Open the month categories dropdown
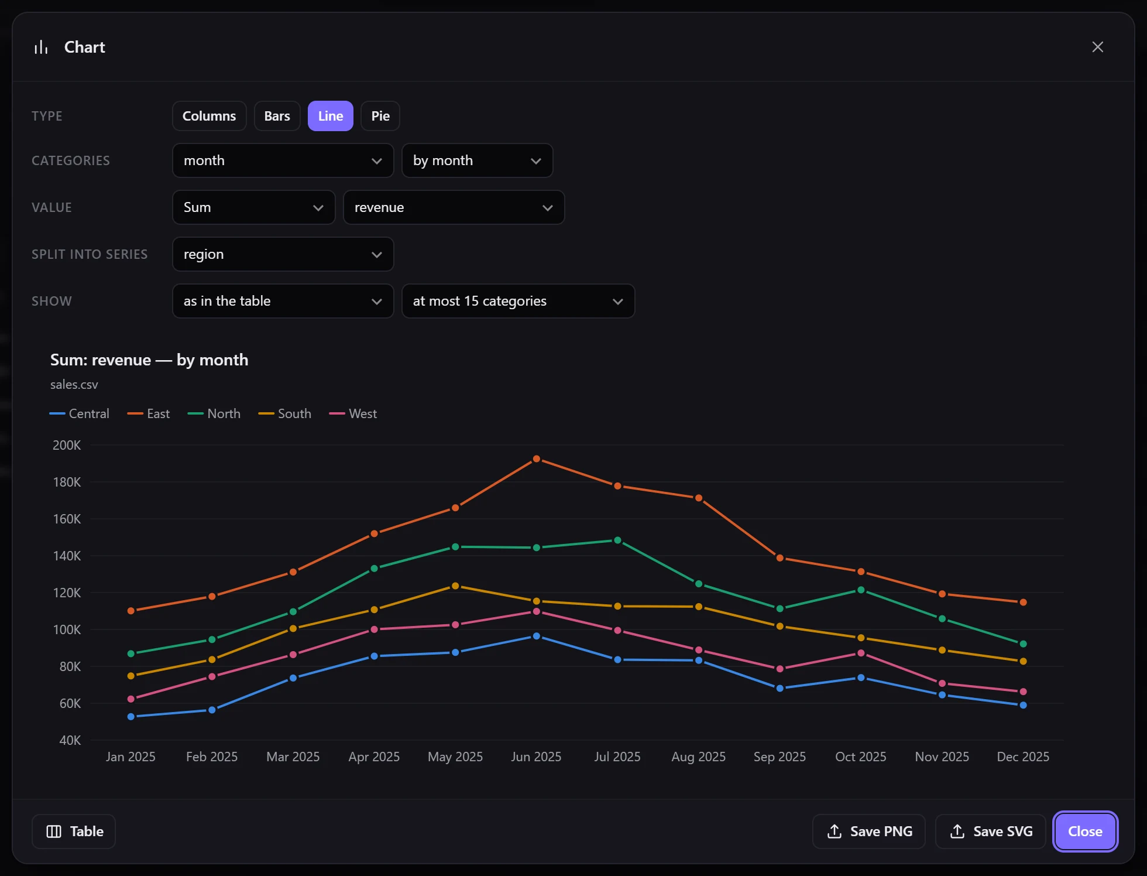The image size is (1147, 876). 283,160
